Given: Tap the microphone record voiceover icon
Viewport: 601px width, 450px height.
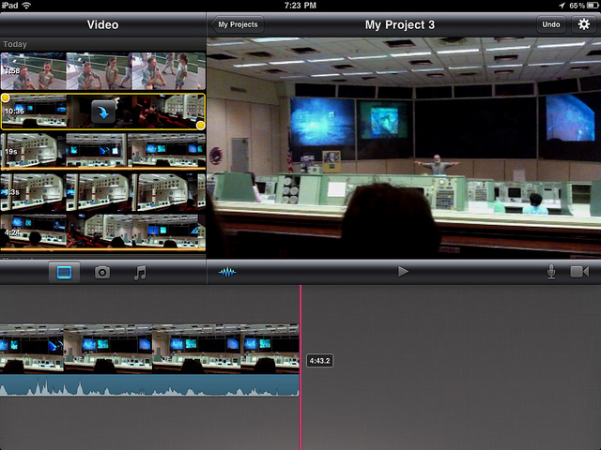Looking at the screenshot, I should (551, 272).
